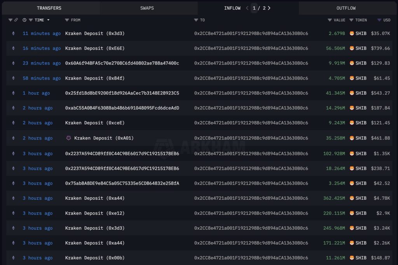Click the clock icon beside Time

tap(25, 20)
